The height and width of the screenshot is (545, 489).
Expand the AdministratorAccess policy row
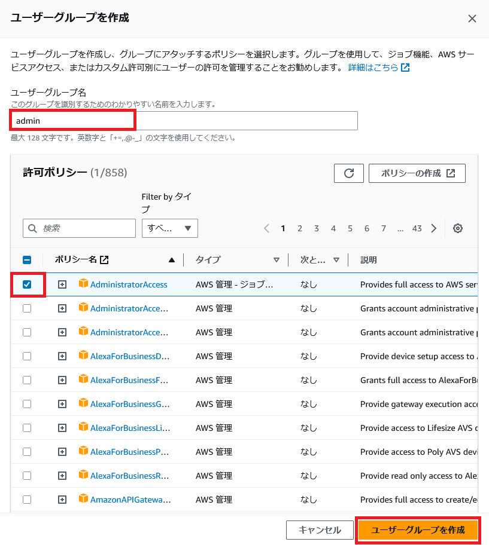[x=62, y=284]
